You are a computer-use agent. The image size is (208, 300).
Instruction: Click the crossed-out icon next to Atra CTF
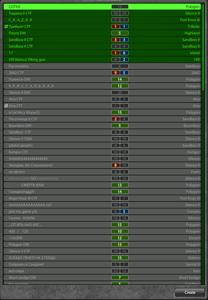click(6, 106)
